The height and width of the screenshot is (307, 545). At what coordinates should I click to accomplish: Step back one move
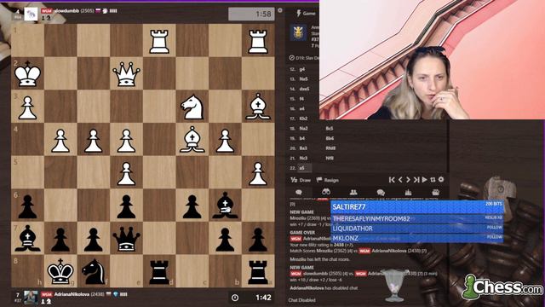400,180
